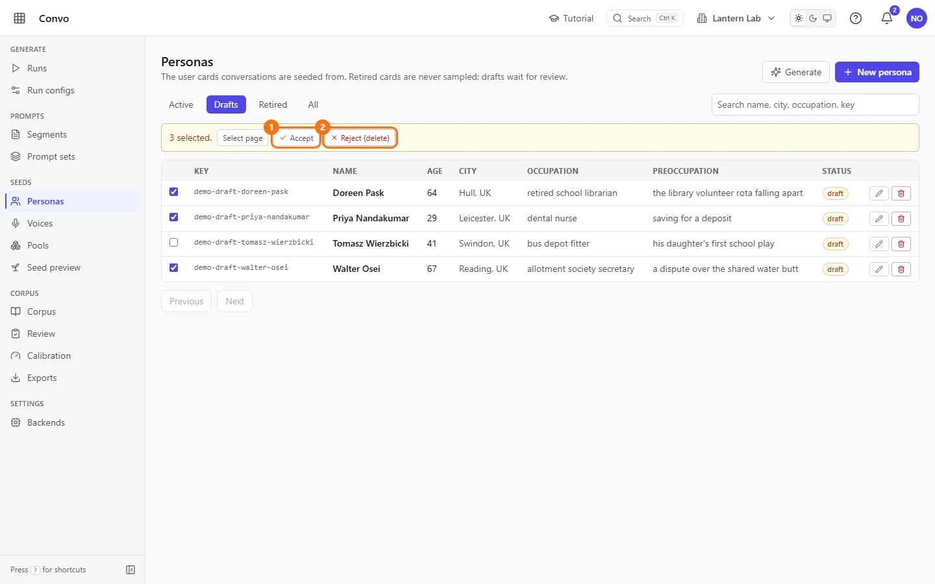The image size is (935, 584).
Task: Accept the selected draft personas
Action: coord(297,138)
